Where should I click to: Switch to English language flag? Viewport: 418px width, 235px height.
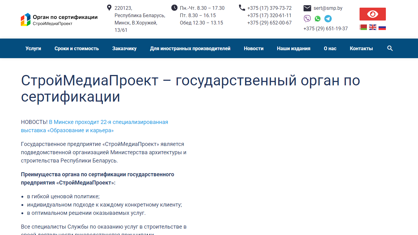(x=373, y=27)
